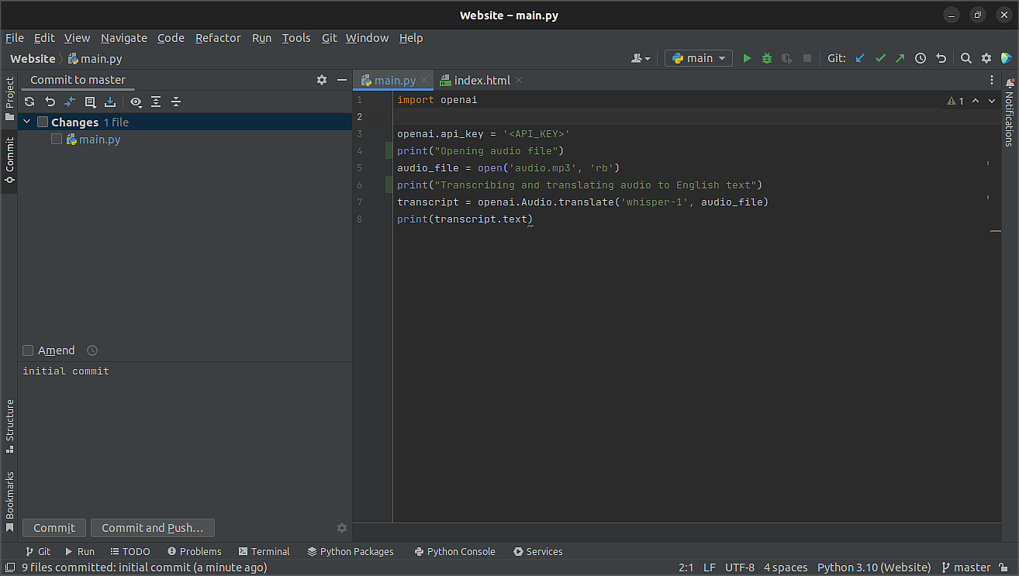Screen dimensions: 1019x576
Task: Open the Project tool window
Action: [x=9, y=99]
